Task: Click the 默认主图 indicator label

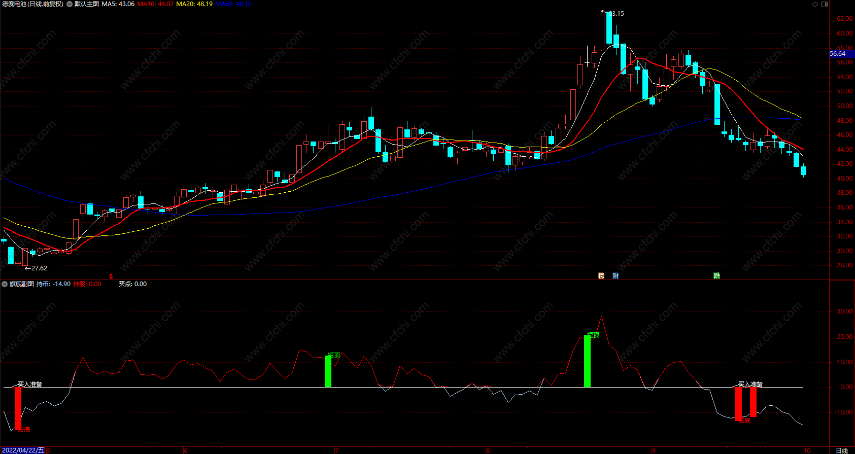Action: tap(87, 4)
